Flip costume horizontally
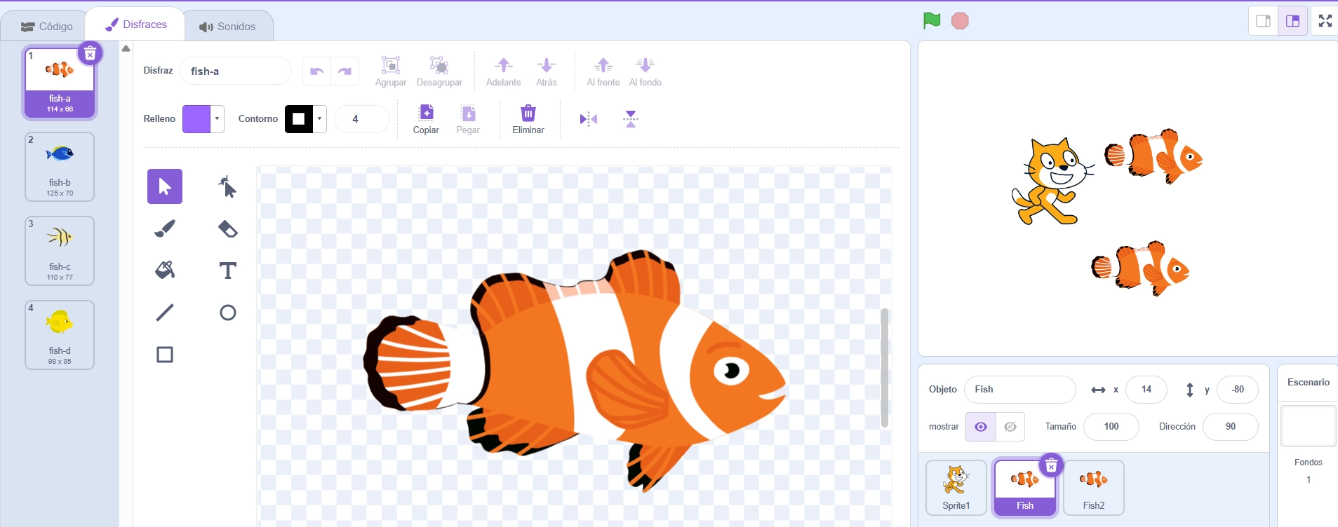 [x=588, y=119]
